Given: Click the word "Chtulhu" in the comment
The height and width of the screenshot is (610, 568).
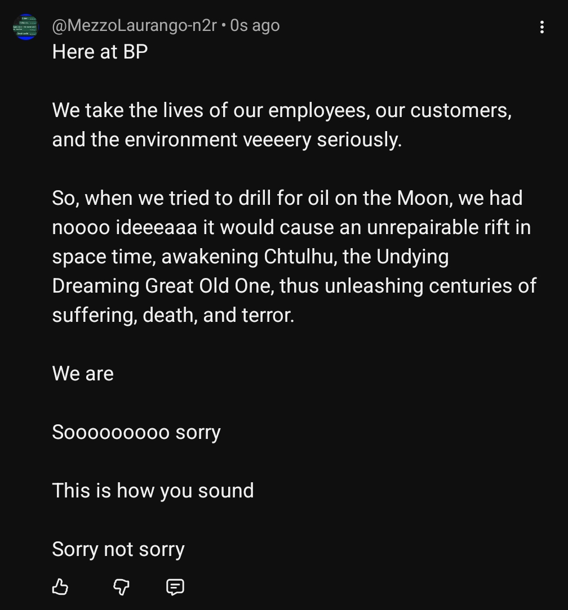Looking at the screenshot, I should (300, 257).
